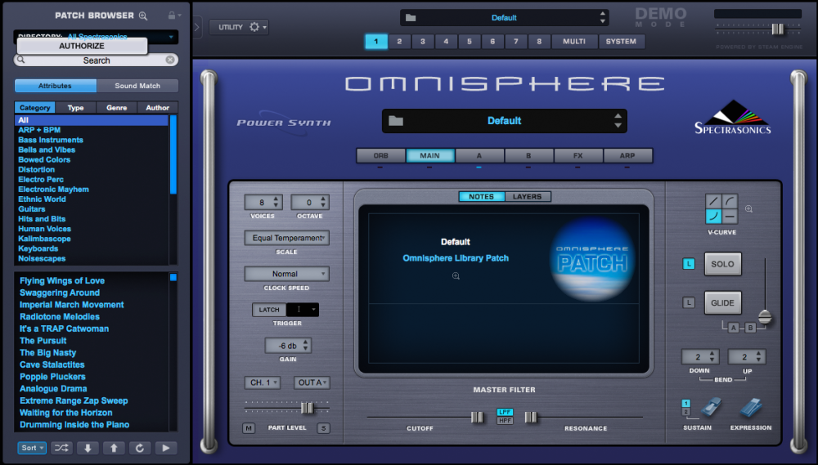Click the glide A link box
The height and width of the screenshot is (465, 818).
coord(734,328)
